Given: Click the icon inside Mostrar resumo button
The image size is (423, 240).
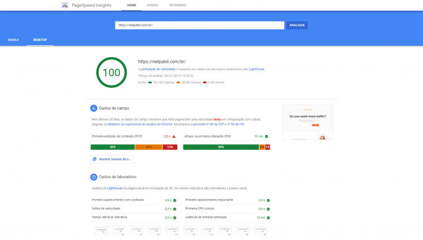Looking at the screenshot, I should (95, 159).
